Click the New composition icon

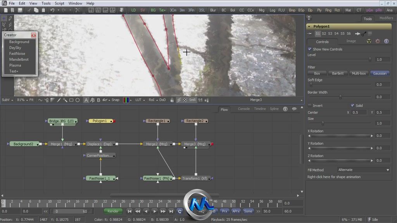[x=5, y=10]
